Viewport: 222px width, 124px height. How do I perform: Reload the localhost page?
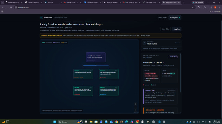coord(11,7)
